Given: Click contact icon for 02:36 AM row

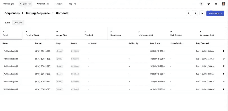Looking at the screenshot, I should [224, 89].
